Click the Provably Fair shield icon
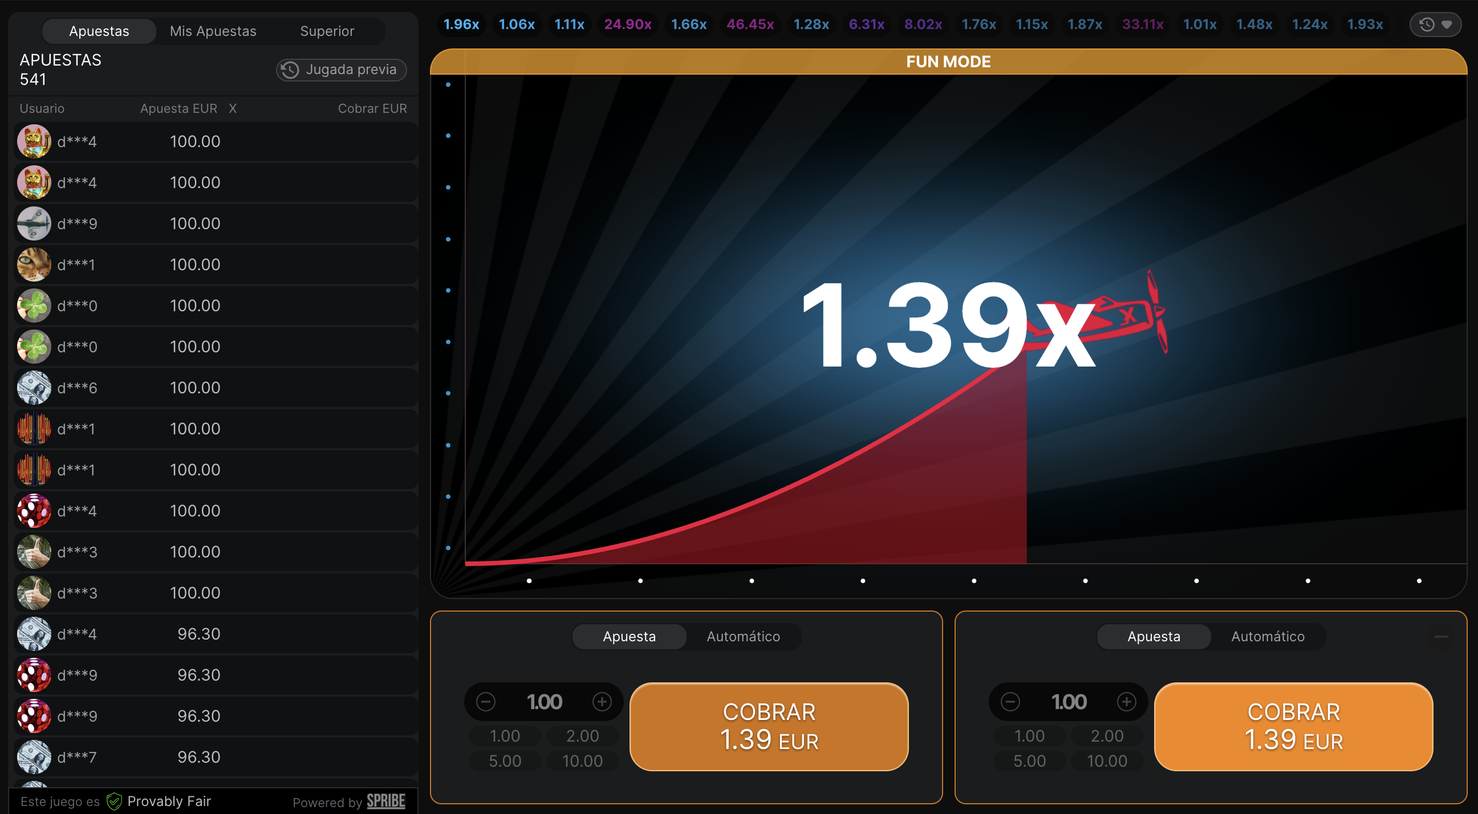Screen dimensions: 1478x814 pos(114,801)
